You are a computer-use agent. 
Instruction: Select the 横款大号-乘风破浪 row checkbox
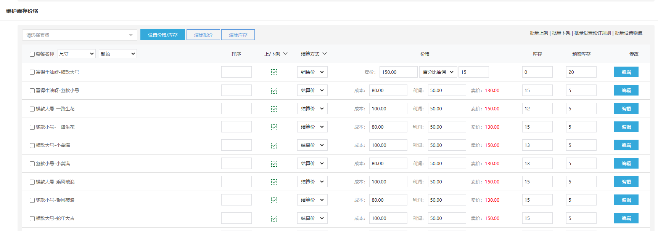32,182
